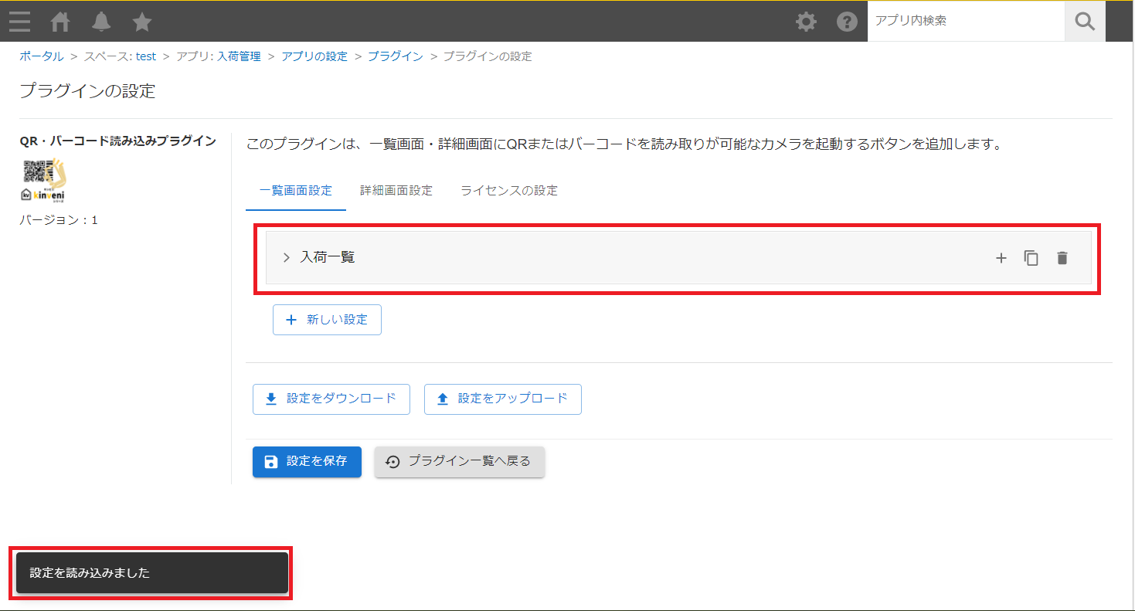Open the ポータル breadcrumb link
Image resolution: width=1135 pixels, height=611 pixels.
pyautogui.click(x=41, y=56)
